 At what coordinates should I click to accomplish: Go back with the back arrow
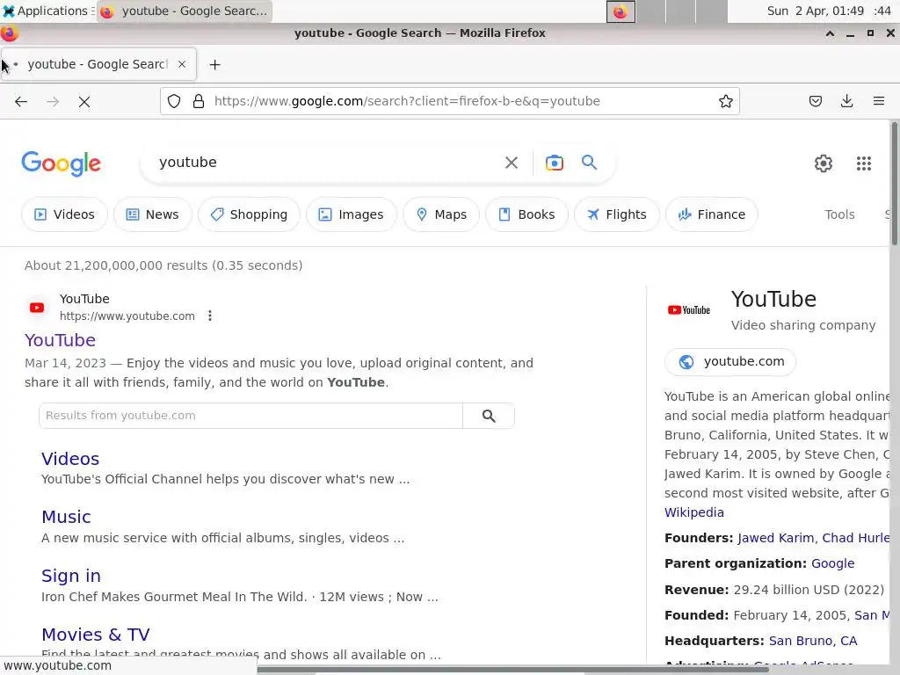point(21,102)
